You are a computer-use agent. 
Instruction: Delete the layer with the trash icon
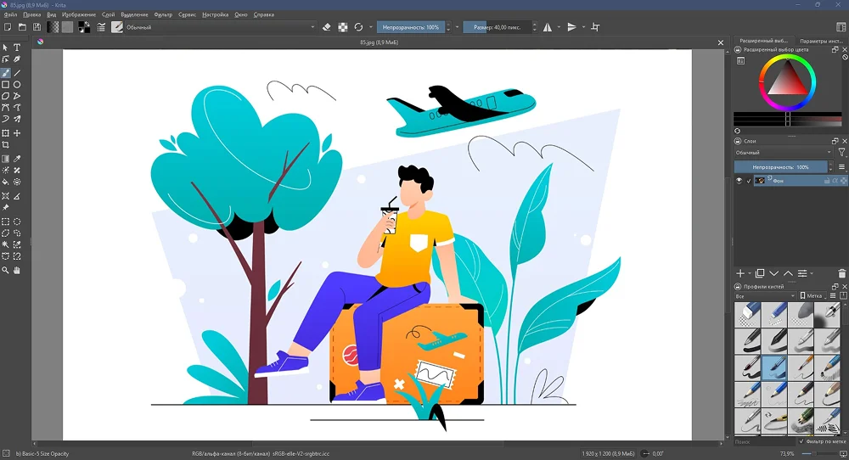[841, 273]
